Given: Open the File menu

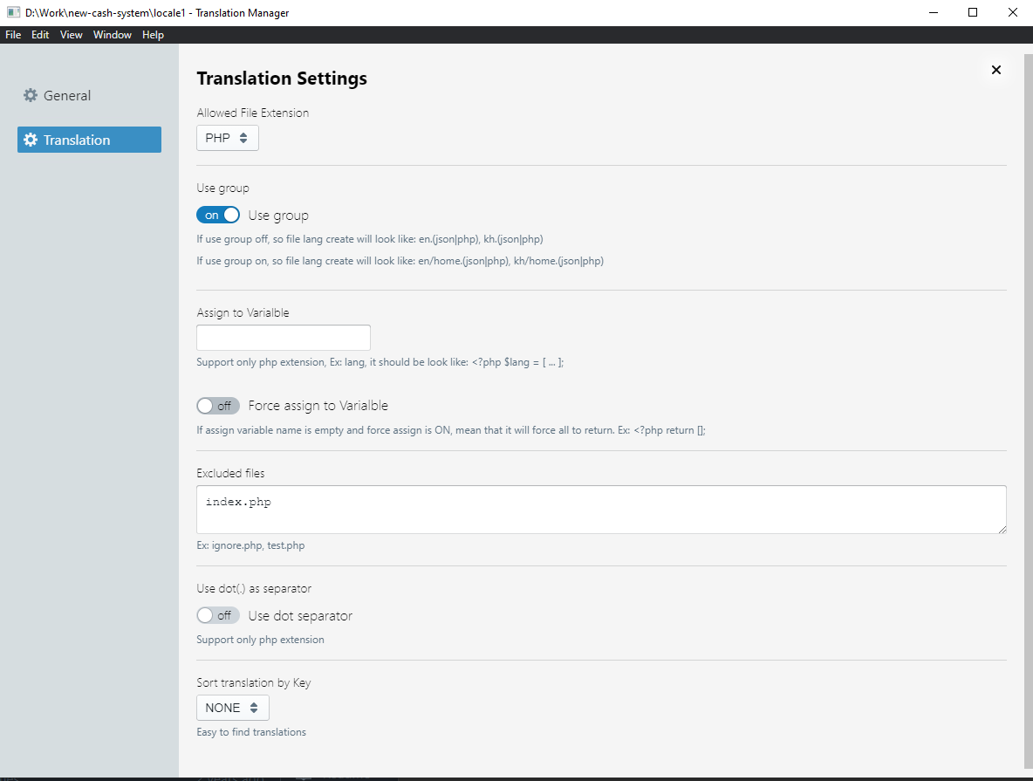Looking at the screenshot, I should pyautogui.click(x=13, y=35).
